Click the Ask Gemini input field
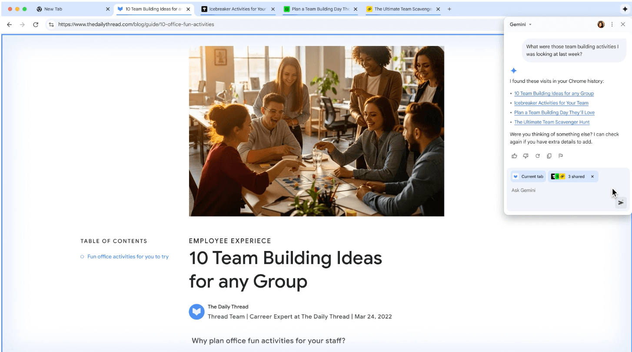Screen dimensions: 632x352 (561, 190)
